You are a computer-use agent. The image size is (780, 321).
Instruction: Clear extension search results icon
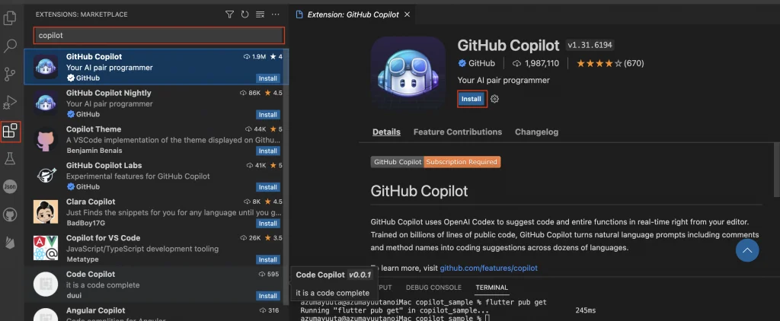(x=260, y=14)
